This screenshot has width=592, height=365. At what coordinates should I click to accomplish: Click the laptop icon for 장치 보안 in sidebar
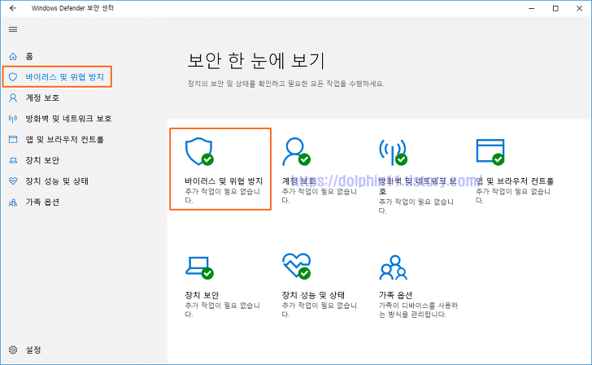click(x=13, y=160)
